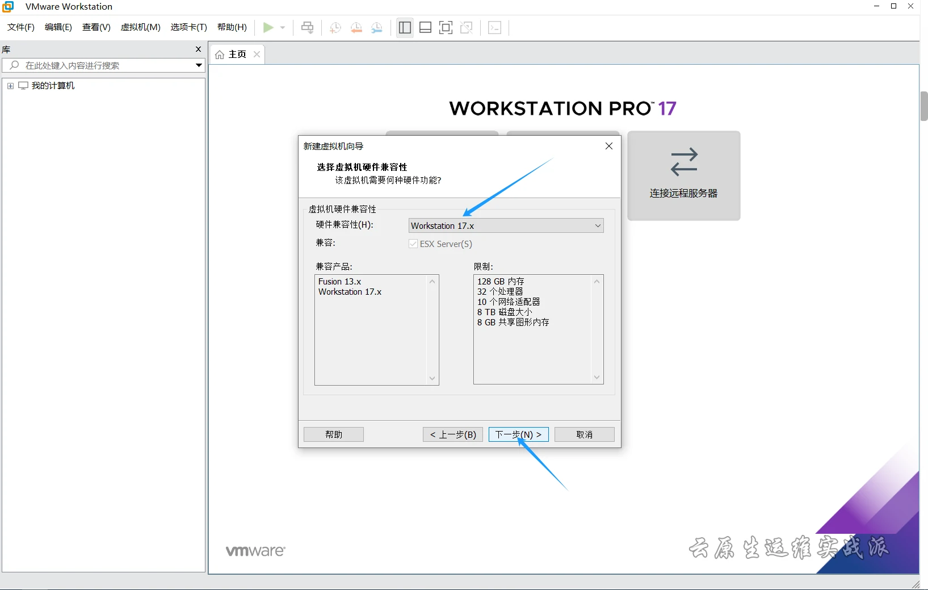Image resolution: width=928 pixels, height=590 pixels.
Task: Click up arrow of 限制 list scrollbar
Action: point(597,282)
